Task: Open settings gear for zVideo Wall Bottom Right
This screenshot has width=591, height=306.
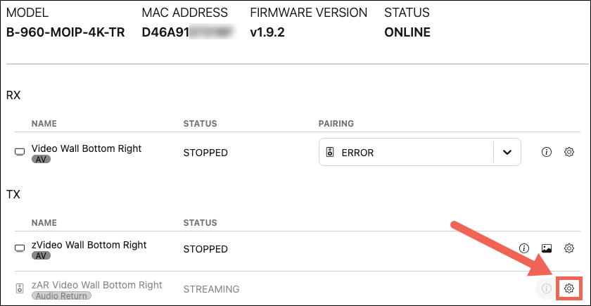Action: click(x=568, y=248)
